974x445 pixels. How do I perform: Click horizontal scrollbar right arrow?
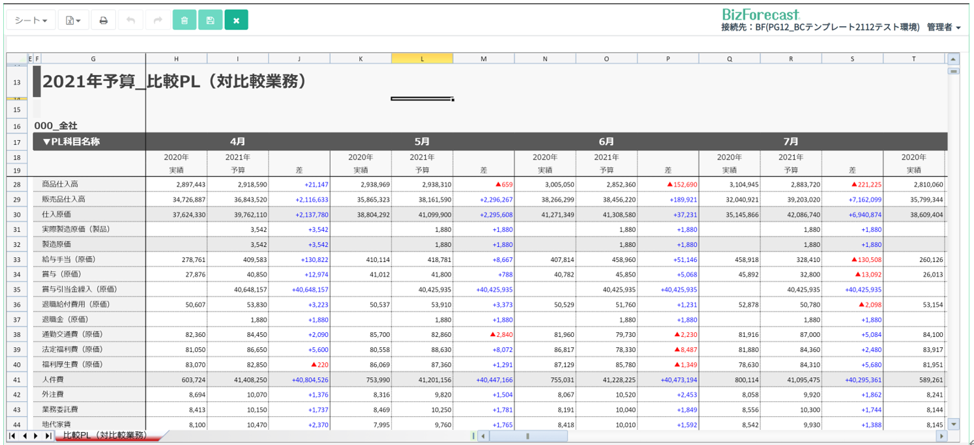pyautogui.click(x=941, y=436)
